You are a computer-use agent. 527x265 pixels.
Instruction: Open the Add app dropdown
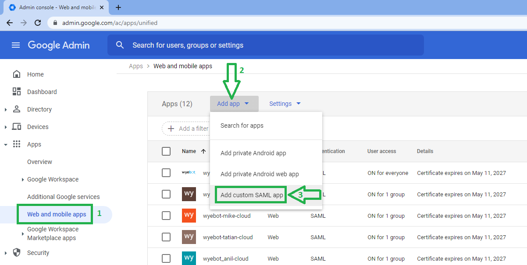tap(234, 104)
